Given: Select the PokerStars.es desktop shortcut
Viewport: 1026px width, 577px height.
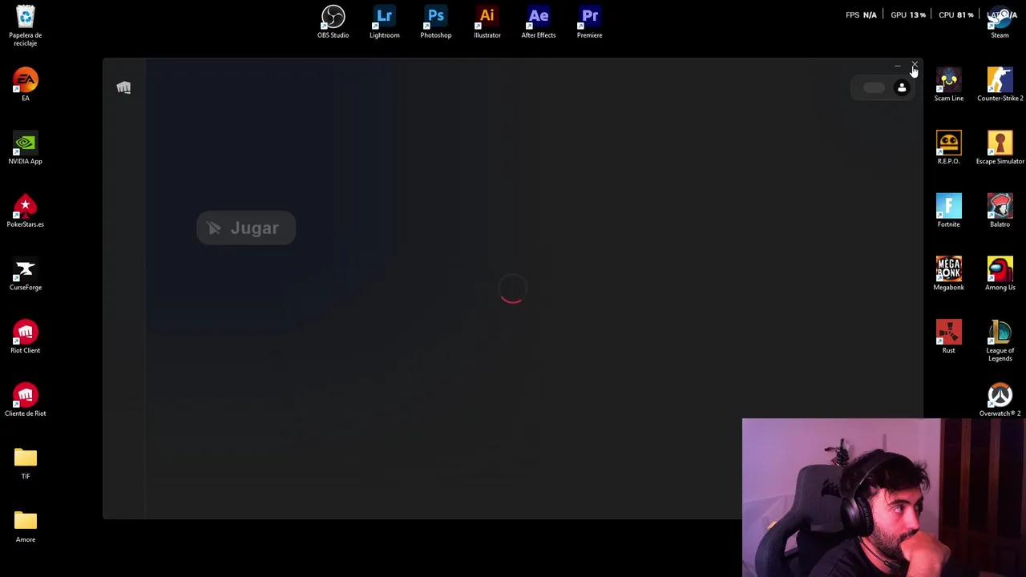Looking at the screenshot, I should click(x=26, y=211).
